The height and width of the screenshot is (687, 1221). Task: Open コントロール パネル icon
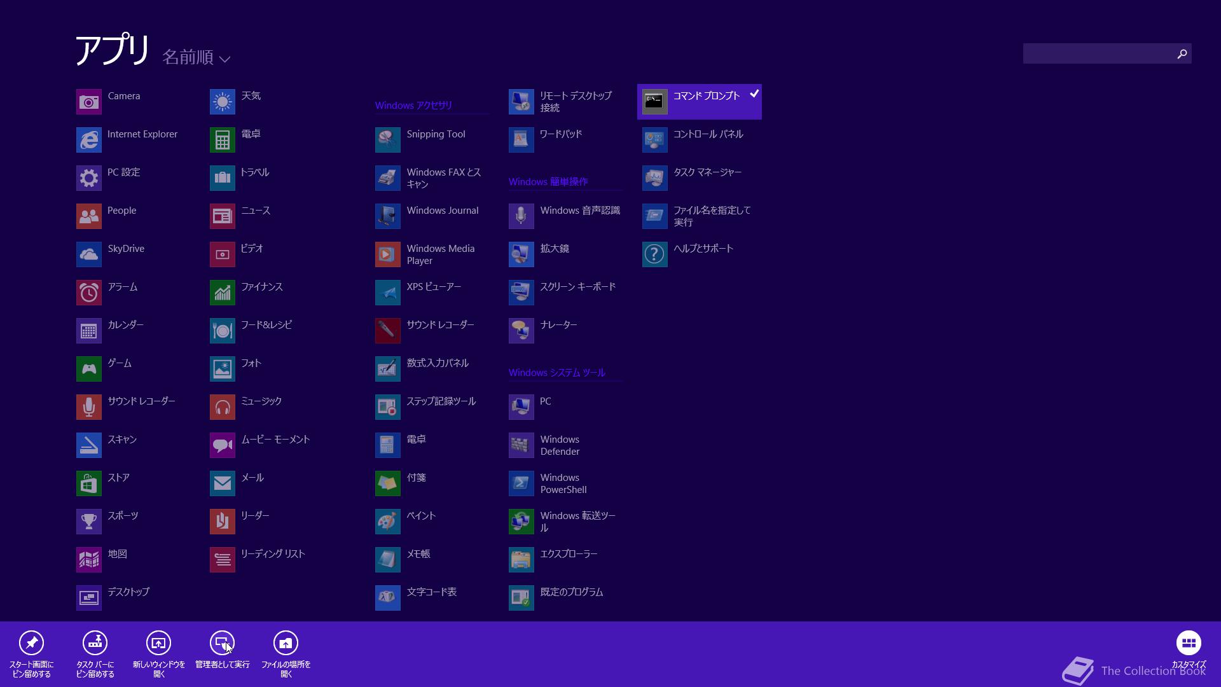pos(655,140)
